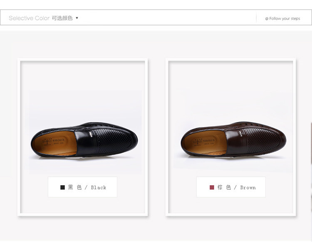Click empty space in the Selective Color header bar
This screenshot has width=312, height=242.
[x=166, y=18]
